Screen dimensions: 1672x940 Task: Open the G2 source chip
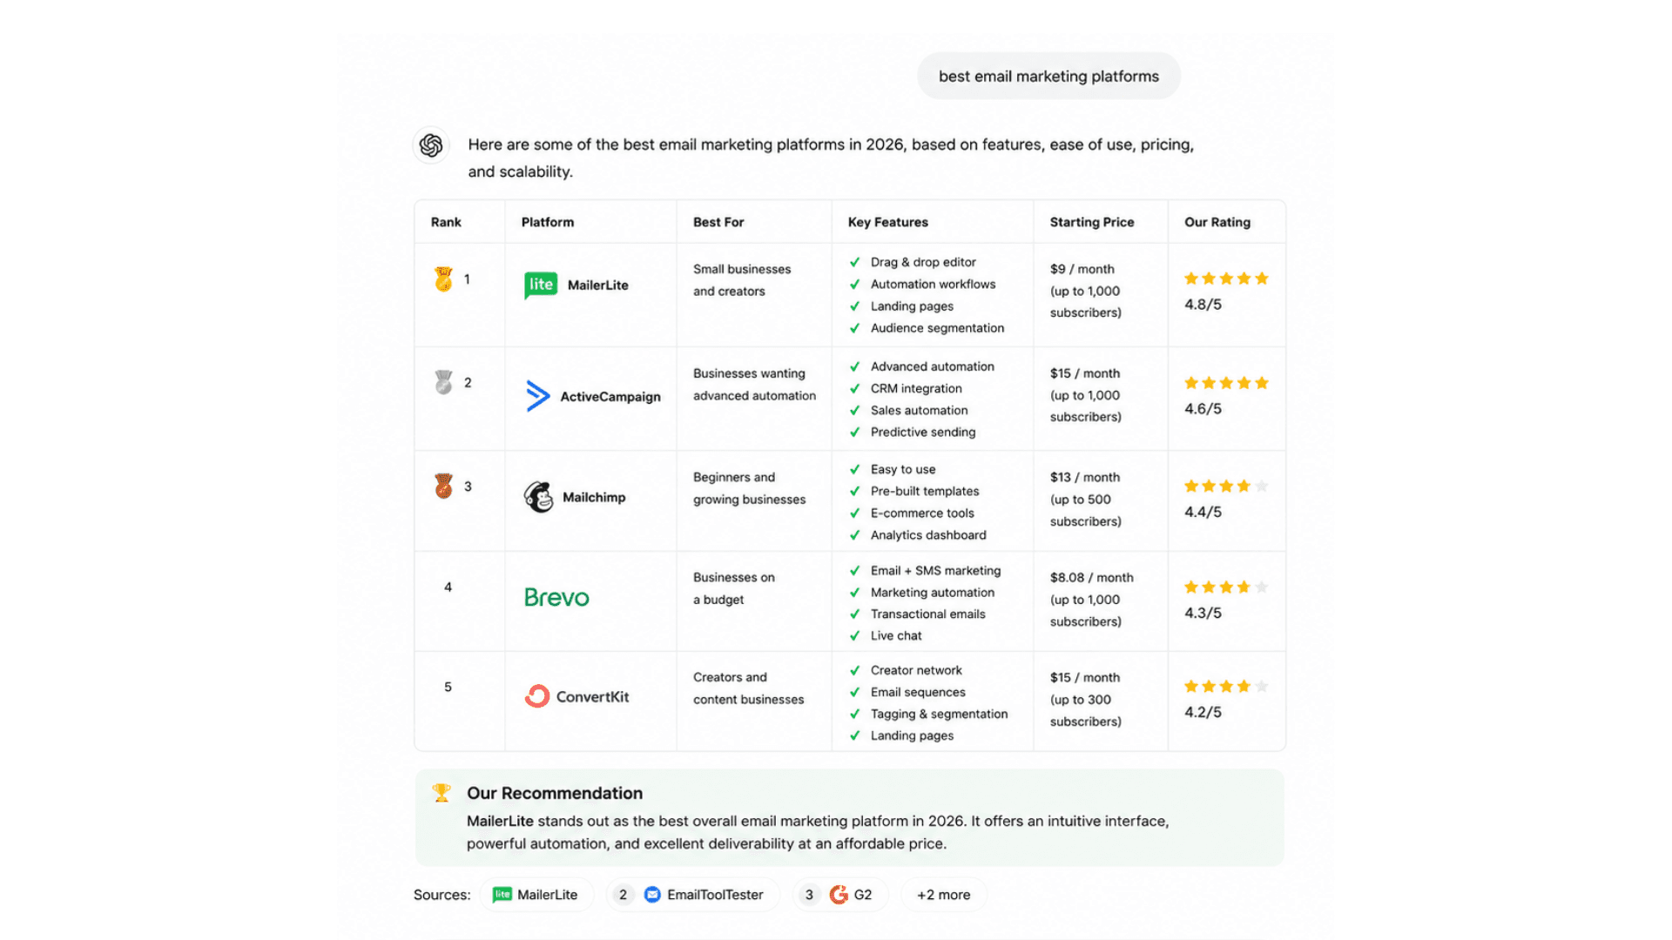coord(840,895)
